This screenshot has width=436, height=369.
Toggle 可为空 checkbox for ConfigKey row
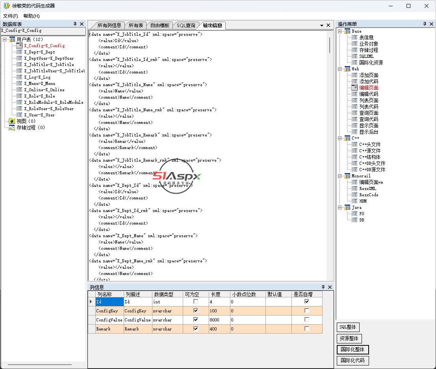click(x=196, y=311)
